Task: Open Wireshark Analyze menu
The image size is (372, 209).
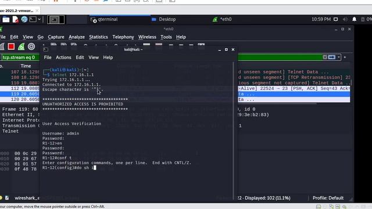Action: [x=77, y=37]
